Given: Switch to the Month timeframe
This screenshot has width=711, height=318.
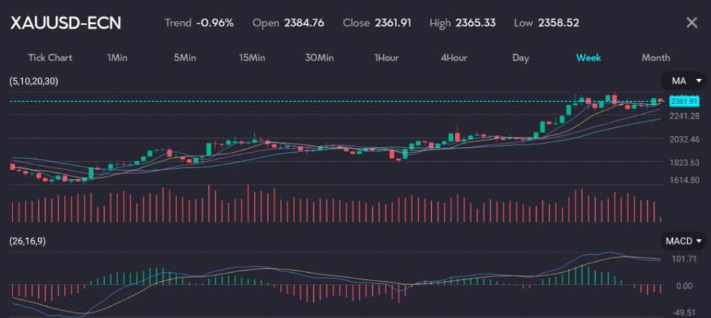Looking at the screenshot, I should pyautogui.click(x=655, y=58).
